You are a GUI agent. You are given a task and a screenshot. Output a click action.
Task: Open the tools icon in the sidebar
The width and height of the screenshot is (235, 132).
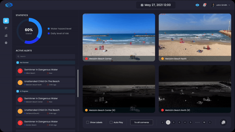(x=6, y=28)
